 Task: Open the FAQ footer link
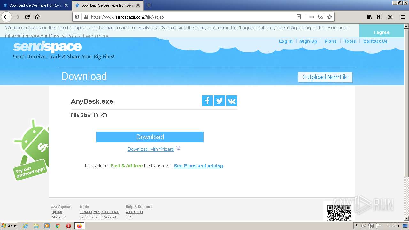(x=129, y=217)
